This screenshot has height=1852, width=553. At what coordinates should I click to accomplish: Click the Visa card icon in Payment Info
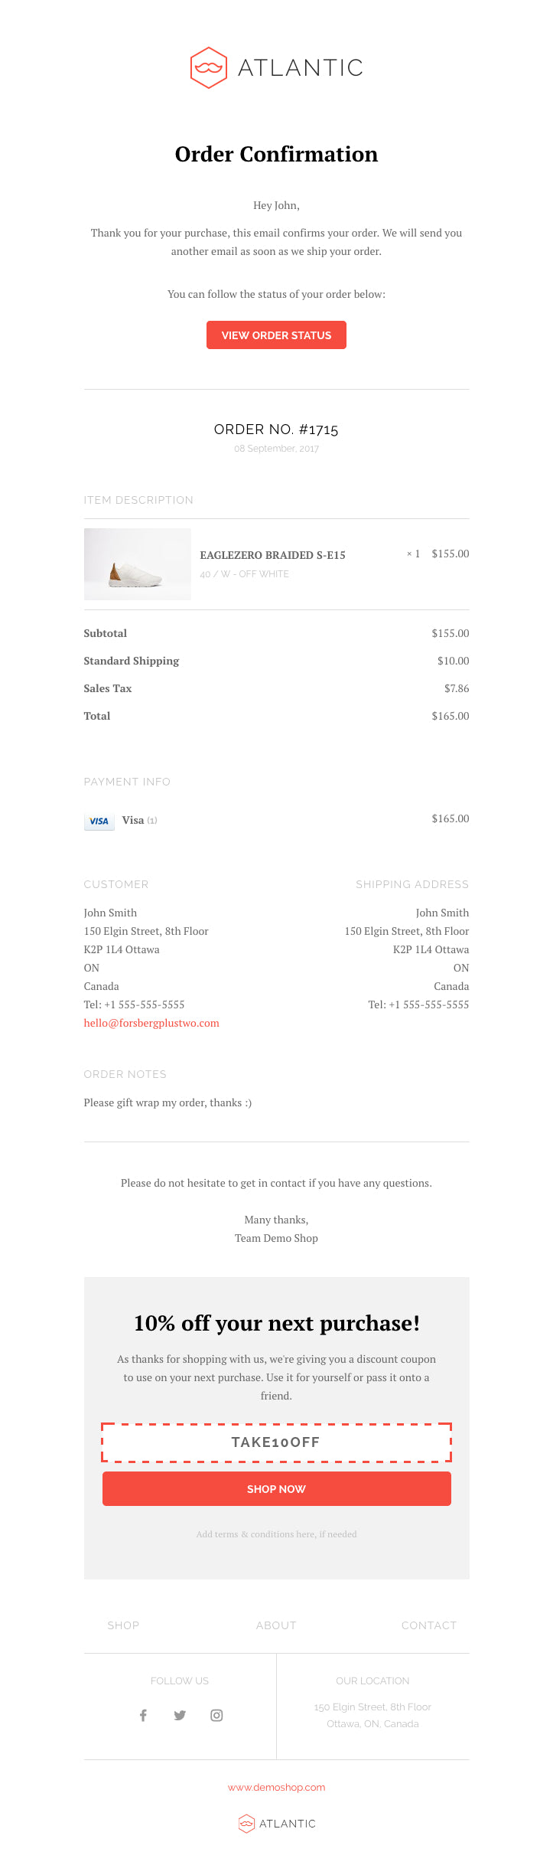[99, 821]
